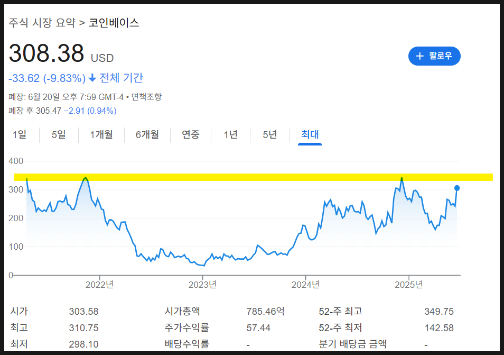Click the 최저 value 298.10
Viewport: 504px width, 355px height.
point(83,344)
